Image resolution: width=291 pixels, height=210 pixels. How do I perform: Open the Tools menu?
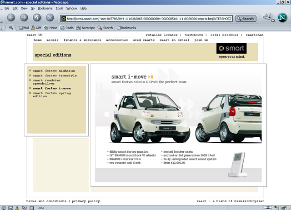click(x=60, y=8)
